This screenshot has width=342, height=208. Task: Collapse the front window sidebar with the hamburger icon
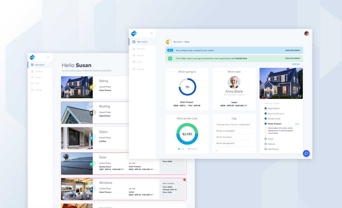pyautogui.click(x=151, y=34)
